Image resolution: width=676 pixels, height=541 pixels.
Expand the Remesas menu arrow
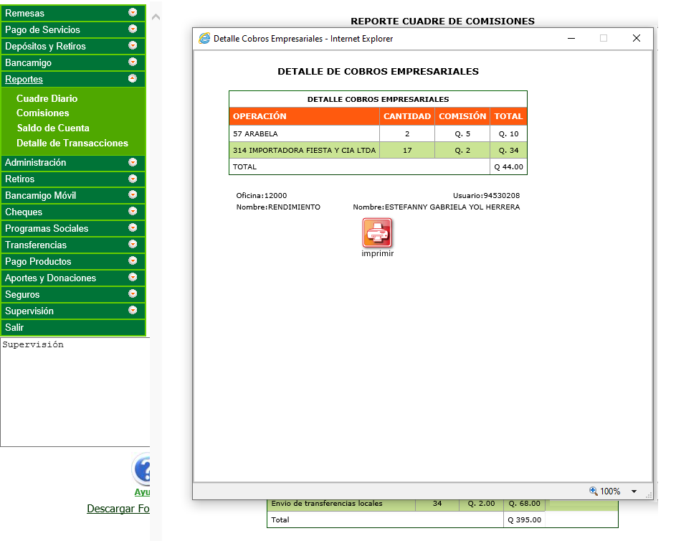[133, 13]
